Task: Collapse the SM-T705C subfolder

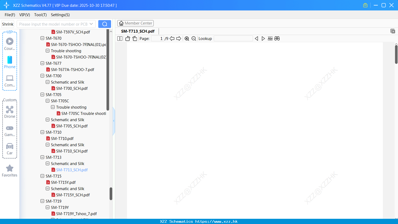Action: coord(48,101)
